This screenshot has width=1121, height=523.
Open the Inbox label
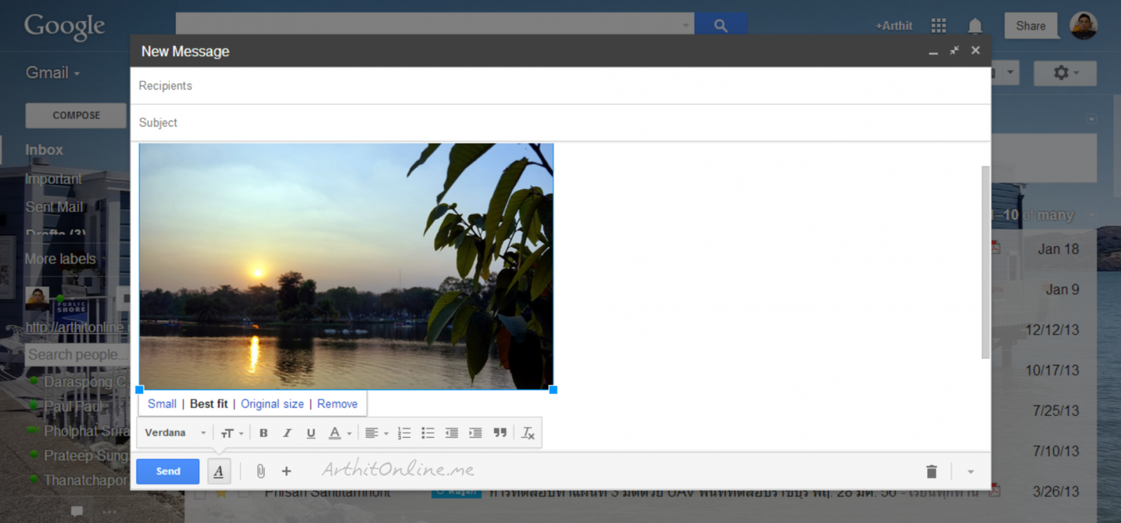pos(44,150)
